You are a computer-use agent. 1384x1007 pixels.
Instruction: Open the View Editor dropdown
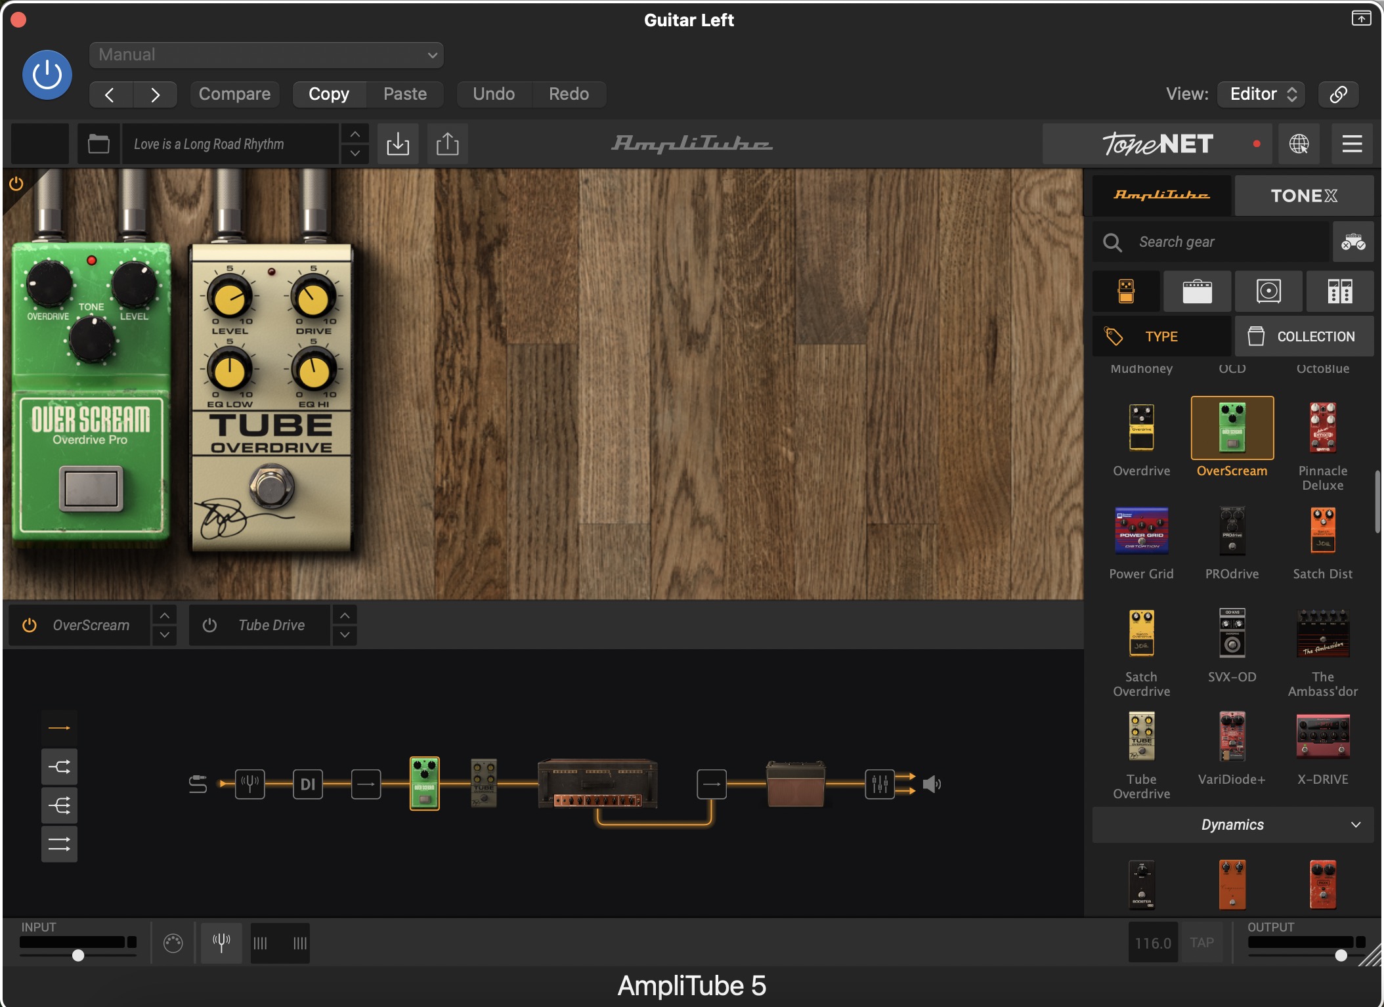coord(1261,94)
